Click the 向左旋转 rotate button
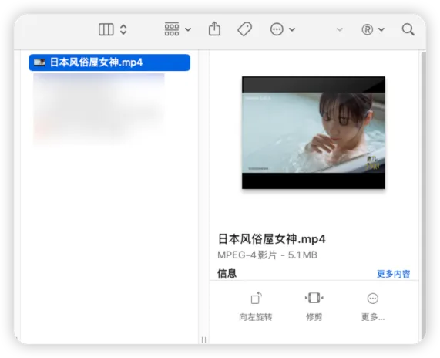This screenshot has height=358, width=440. pyautogui.click(x=256, y=306)
